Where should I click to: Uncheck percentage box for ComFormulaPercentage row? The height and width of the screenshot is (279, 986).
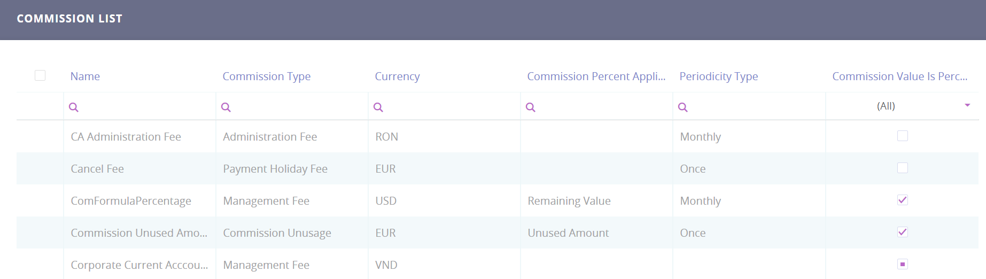(903, 200)
